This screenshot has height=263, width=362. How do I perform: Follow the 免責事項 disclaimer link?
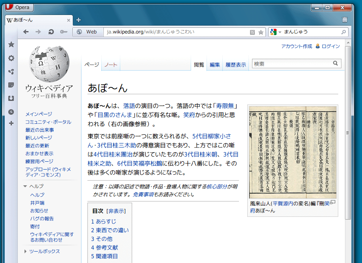[x=143, y=194]
